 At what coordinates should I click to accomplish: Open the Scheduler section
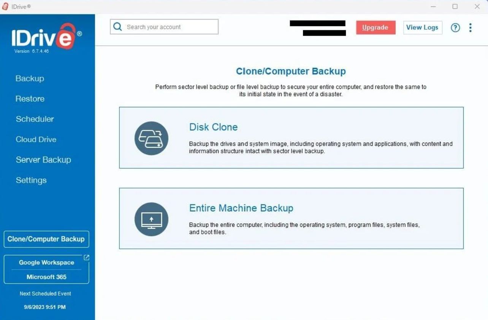(35, 119)
